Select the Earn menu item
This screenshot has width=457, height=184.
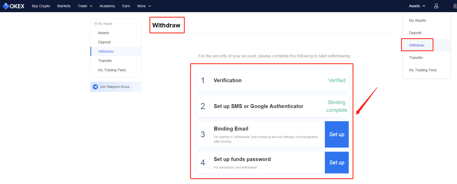point(126,6)
